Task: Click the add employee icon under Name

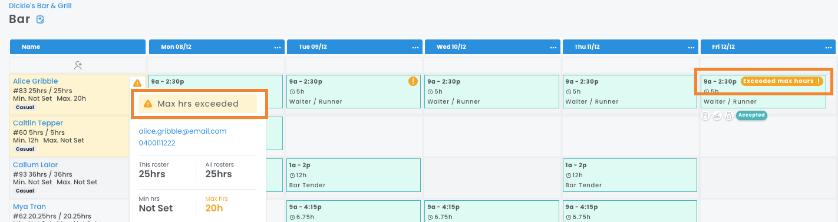Action: click(x=78, y=65)
